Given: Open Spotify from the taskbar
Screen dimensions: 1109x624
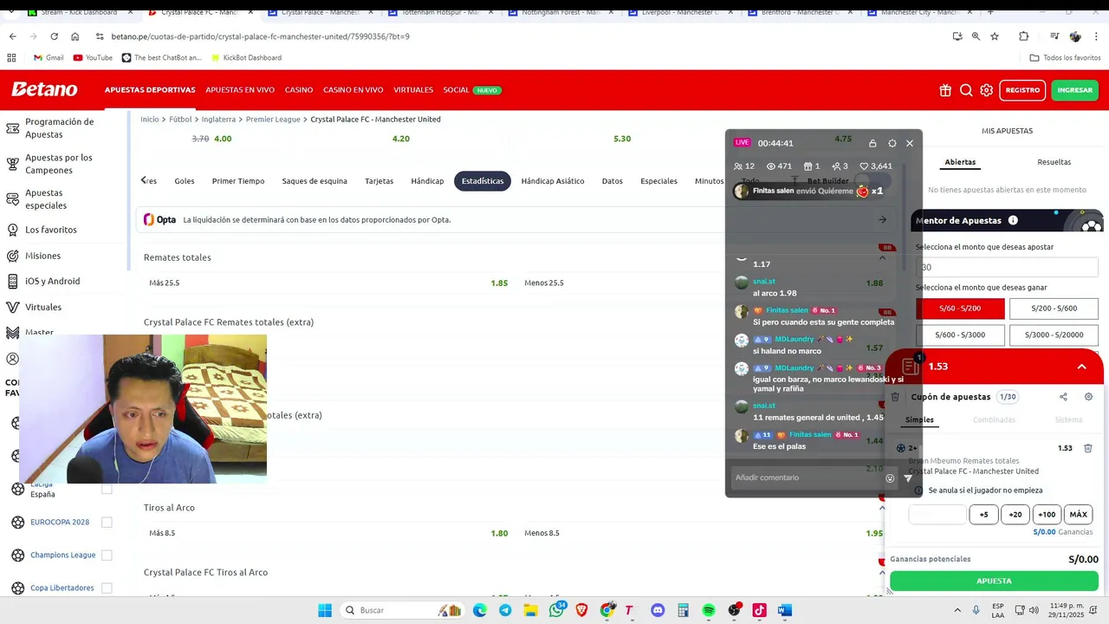Looking at the screenshot, I should click(709, 610).
